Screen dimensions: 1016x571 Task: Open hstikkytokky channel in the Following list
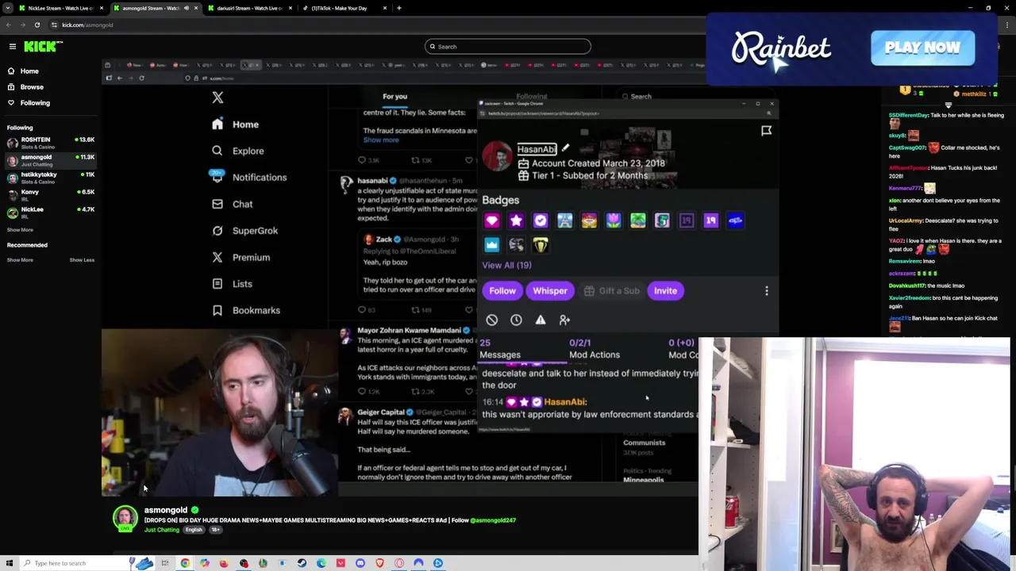(51, 178)
